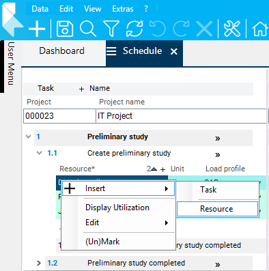The width and height of the screenshot is (269, 271).
Task: Click task number 1.2 link
Action: (53, 263)
